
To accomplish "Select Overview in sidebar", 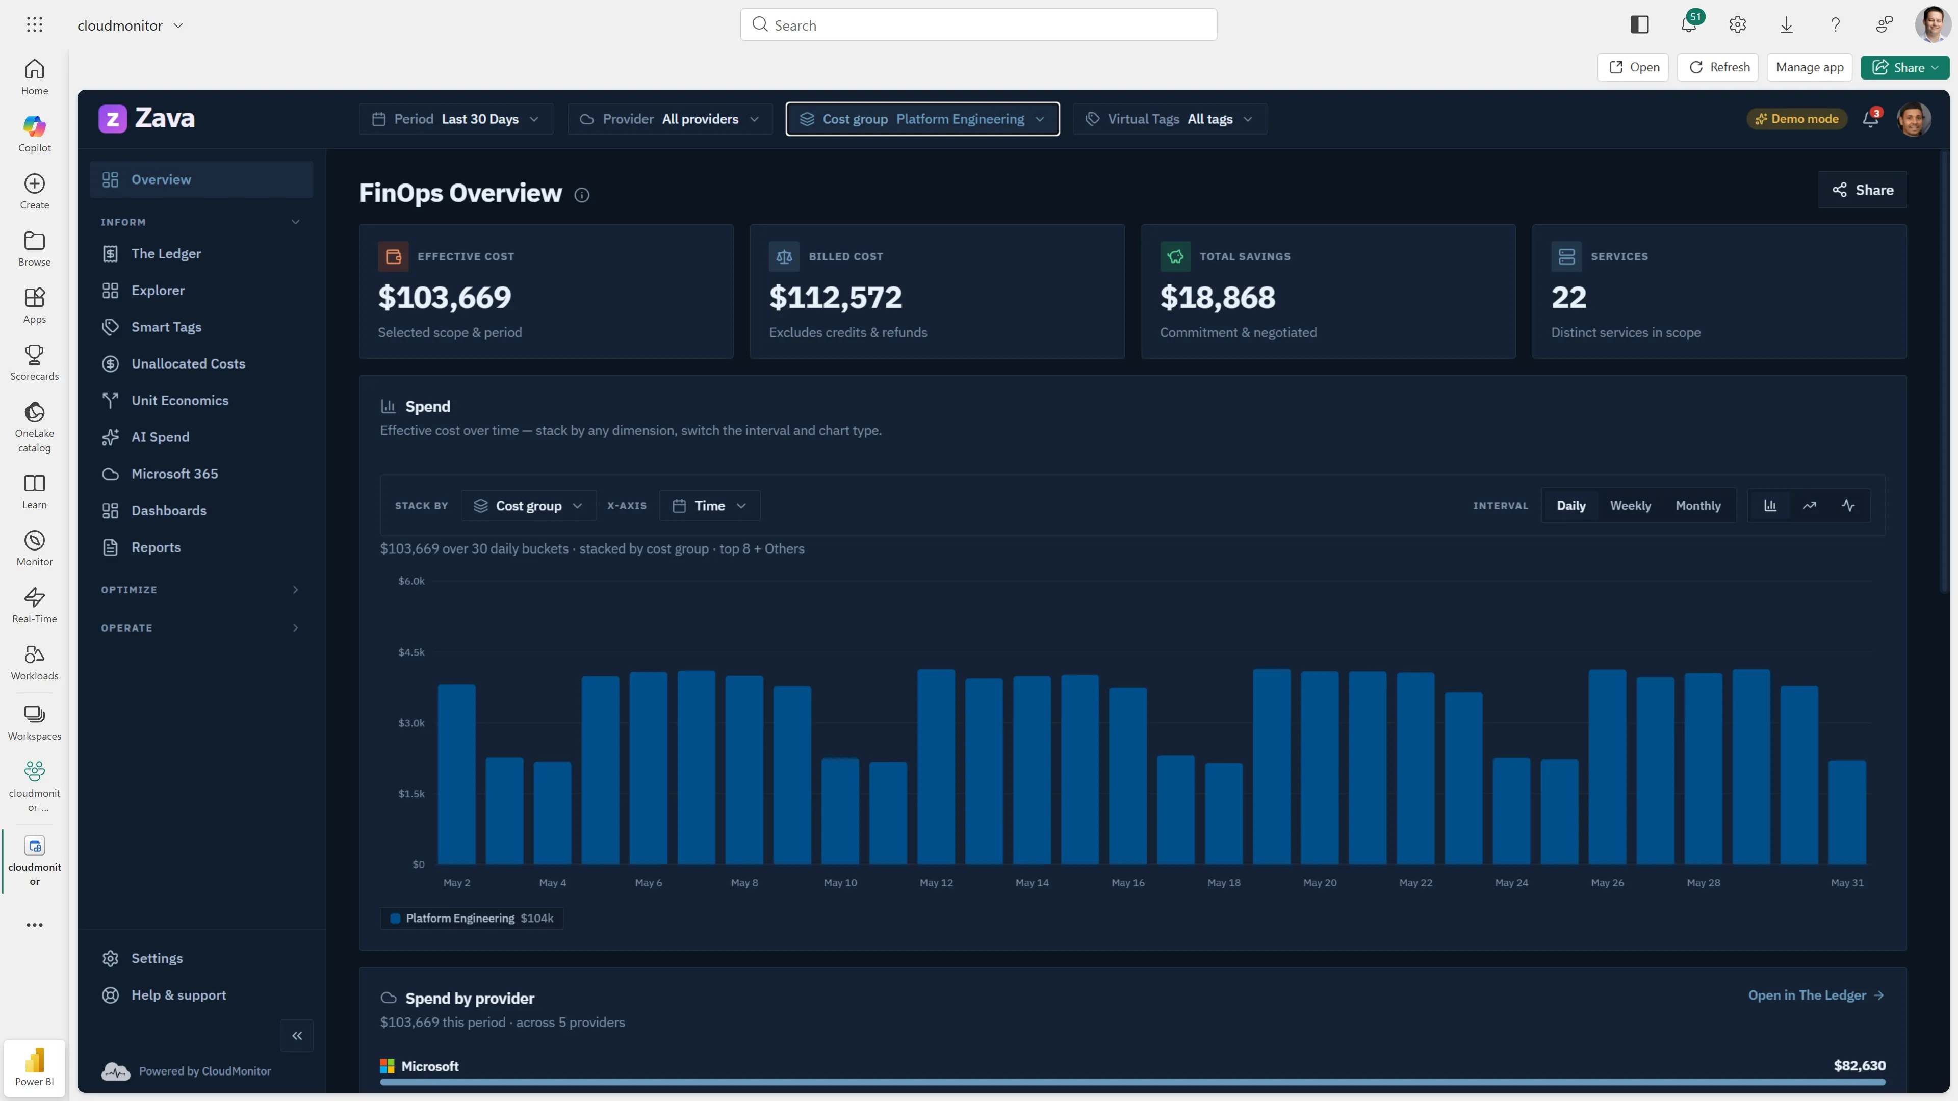I will pyautogui.click(x=201, y=179).
